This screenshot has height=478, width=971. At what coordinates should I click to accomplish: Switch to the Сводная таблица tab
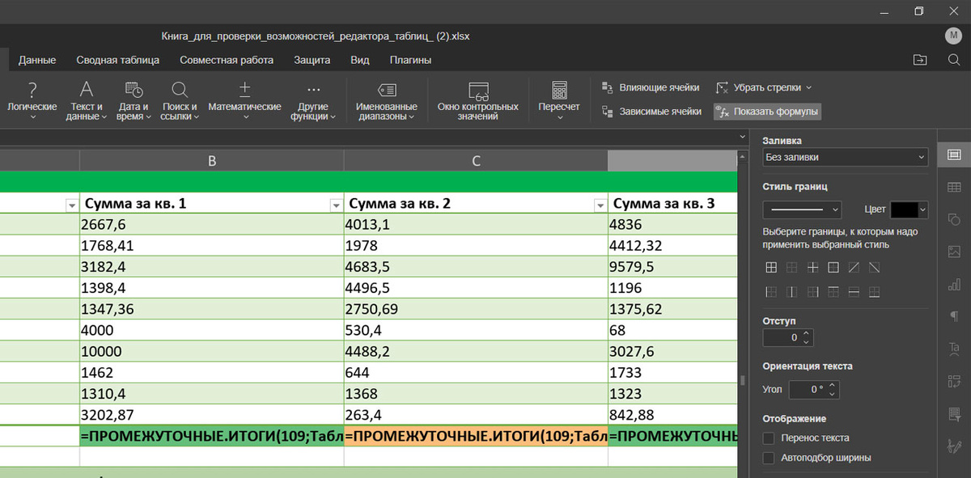[118, 60]
